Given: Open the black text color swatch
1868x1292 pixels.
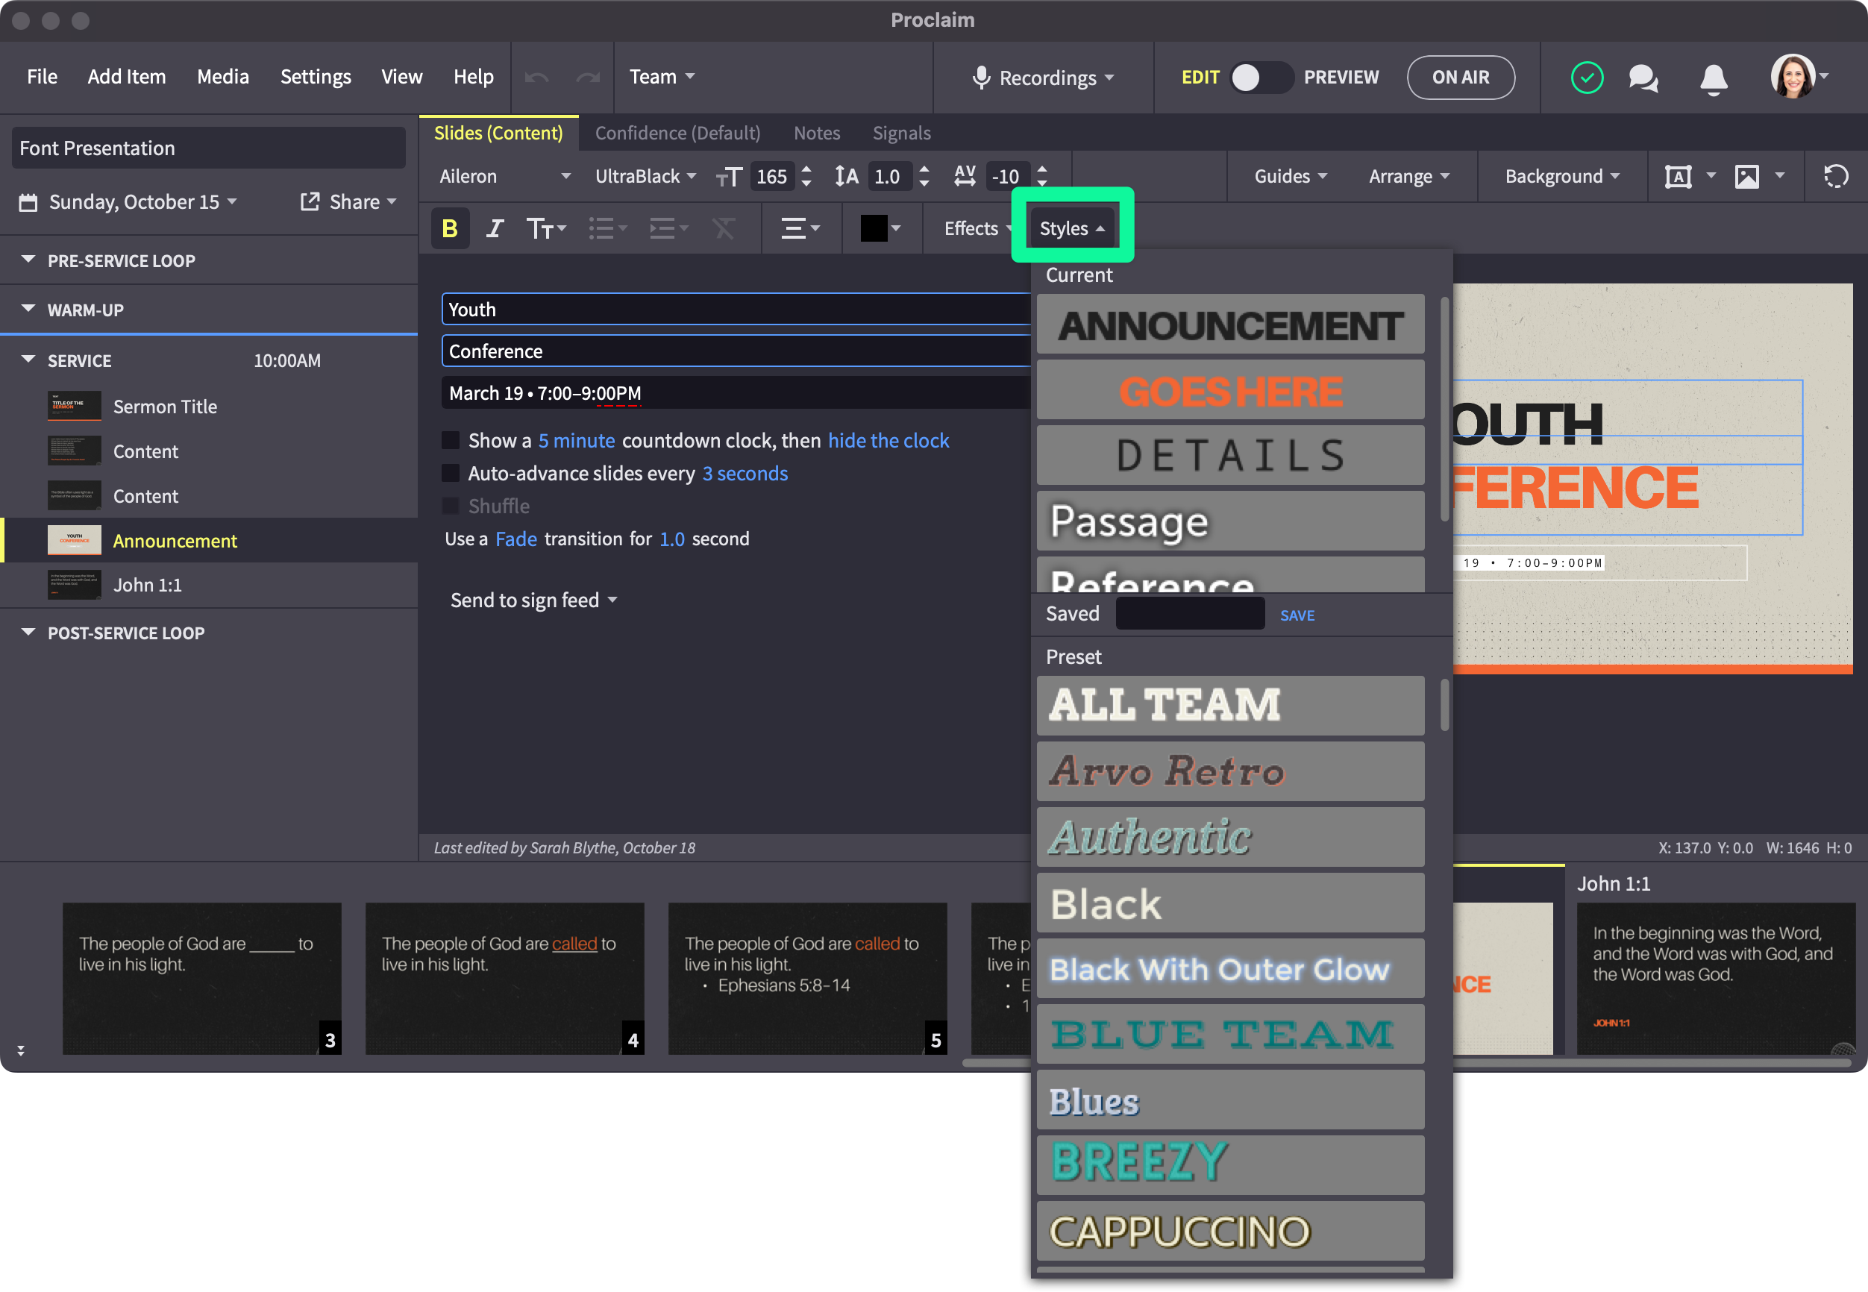Looking at the screenshot, I should click(874, 228).
